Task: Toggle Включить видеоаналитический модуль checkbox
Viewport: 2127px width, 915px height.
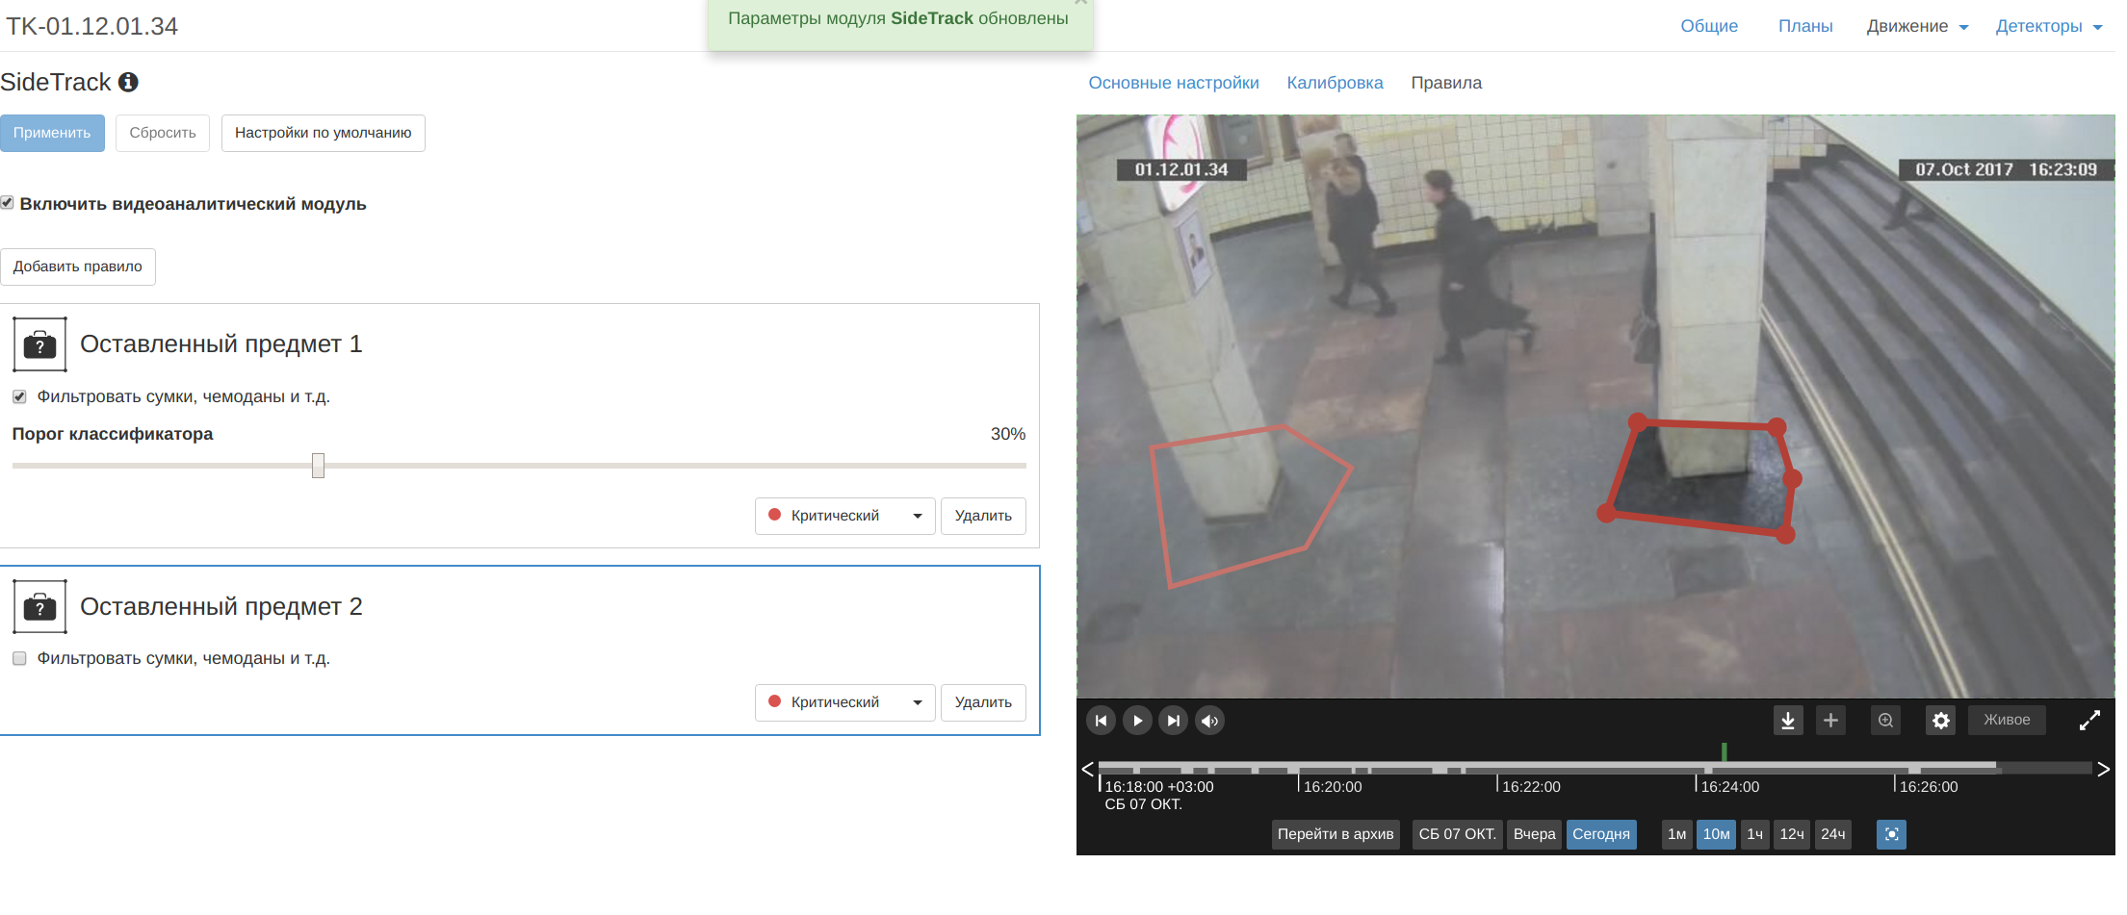Action: (x=7, y=203)
